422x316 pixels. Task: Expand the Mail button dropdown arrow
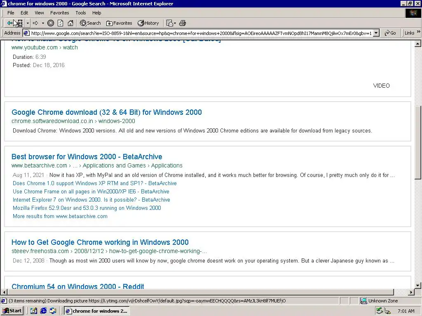pos(175,23)
